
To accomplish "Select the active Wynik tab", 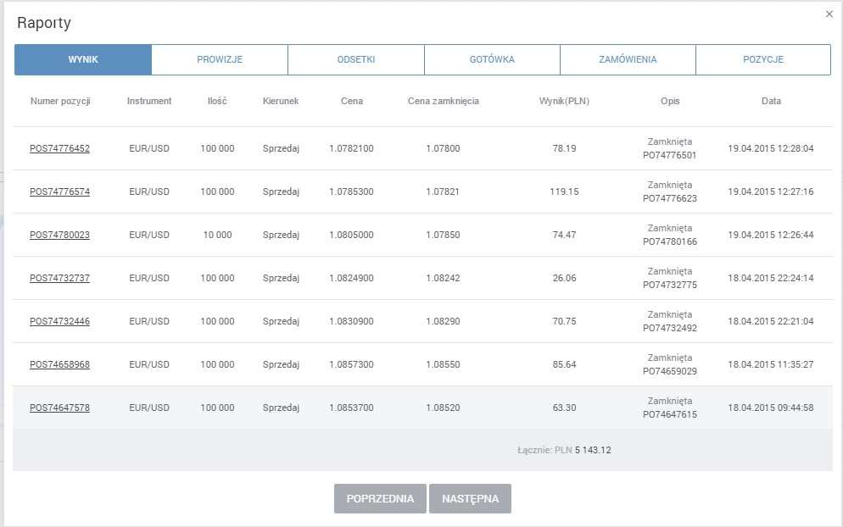I will point(83,60).
